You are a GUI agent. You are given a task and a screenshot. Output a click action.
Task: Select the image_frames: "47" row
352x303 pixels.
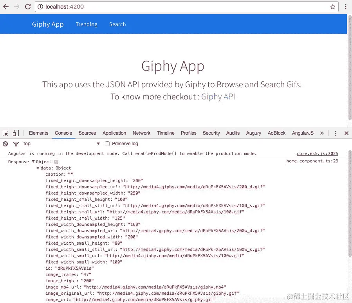click(x=68, y=274)
